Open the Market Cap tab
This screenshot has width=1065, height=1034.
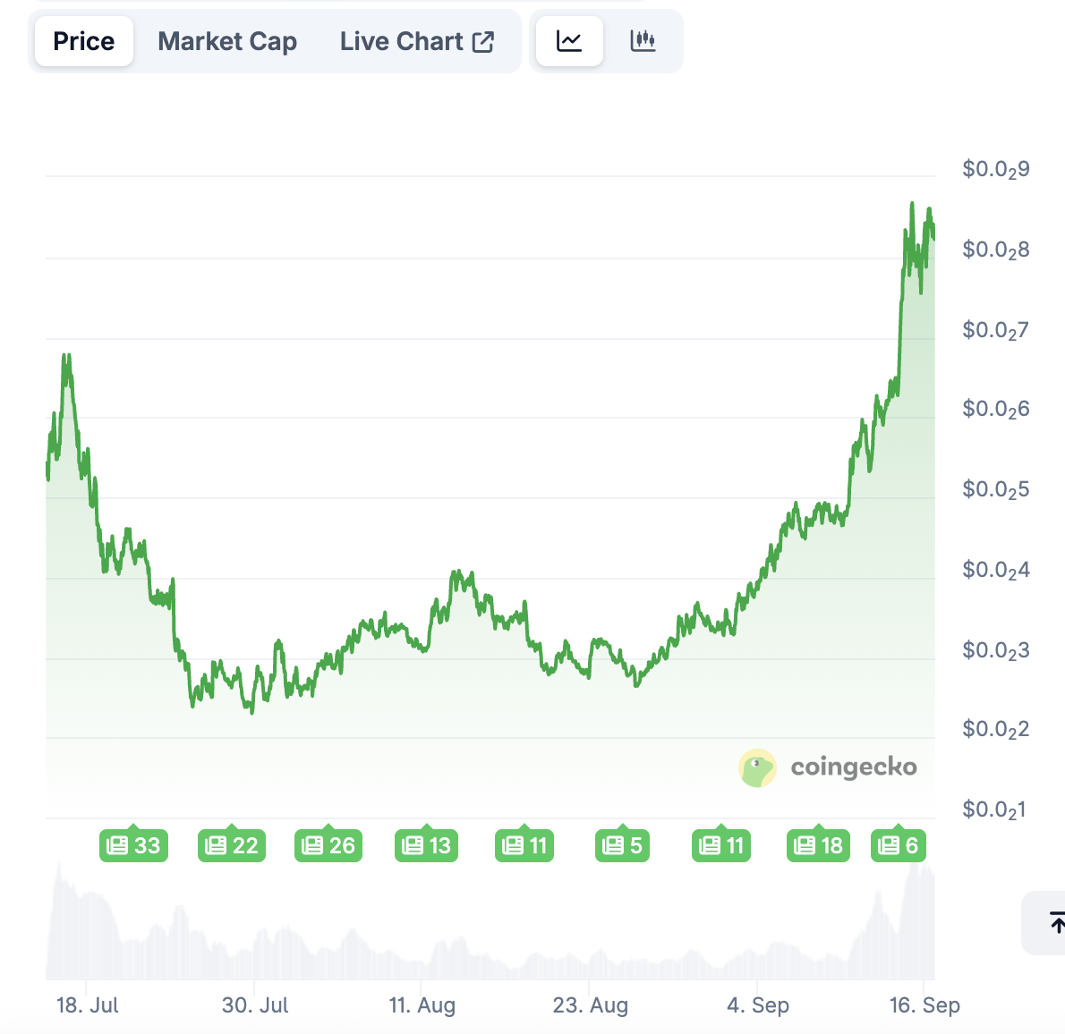227,41
